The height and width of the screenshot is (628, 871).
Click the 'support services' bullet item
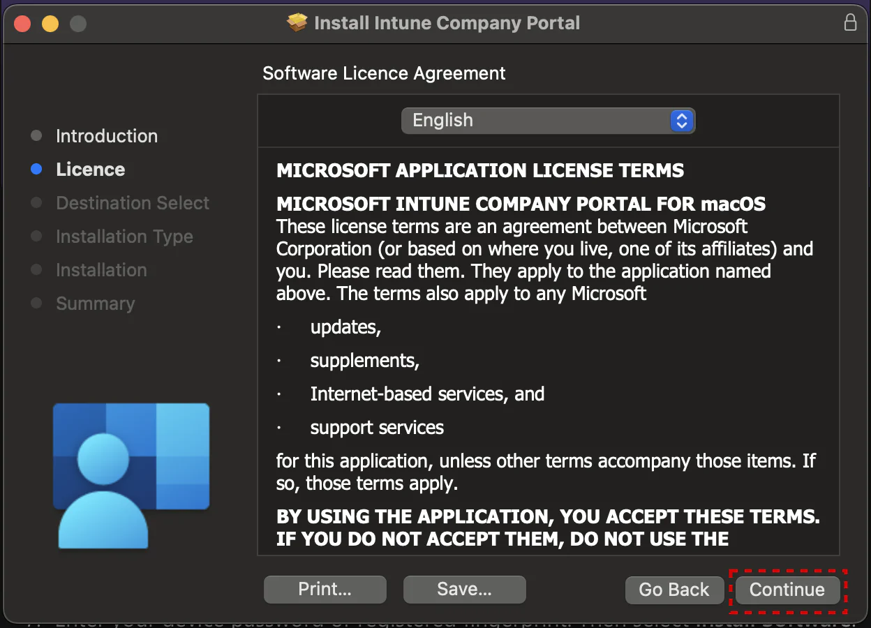[x=377, y=428]
